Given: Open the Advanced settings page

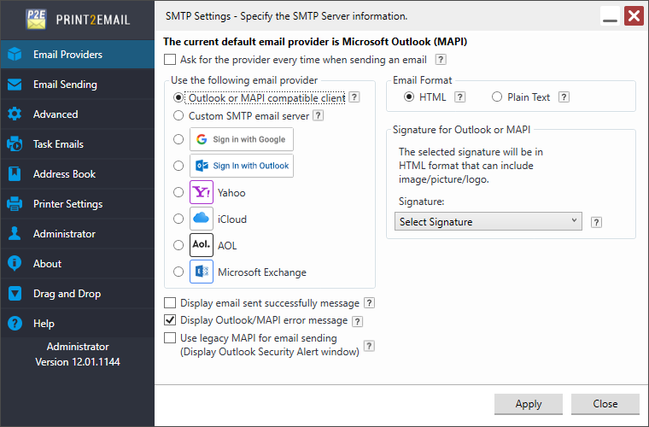Looking at the screenshot, I should [78, 114].
